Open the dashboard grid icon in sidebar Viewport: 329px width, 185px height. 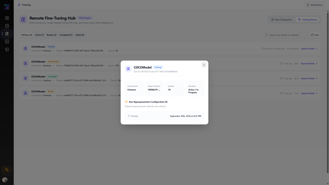click(7, 18)
